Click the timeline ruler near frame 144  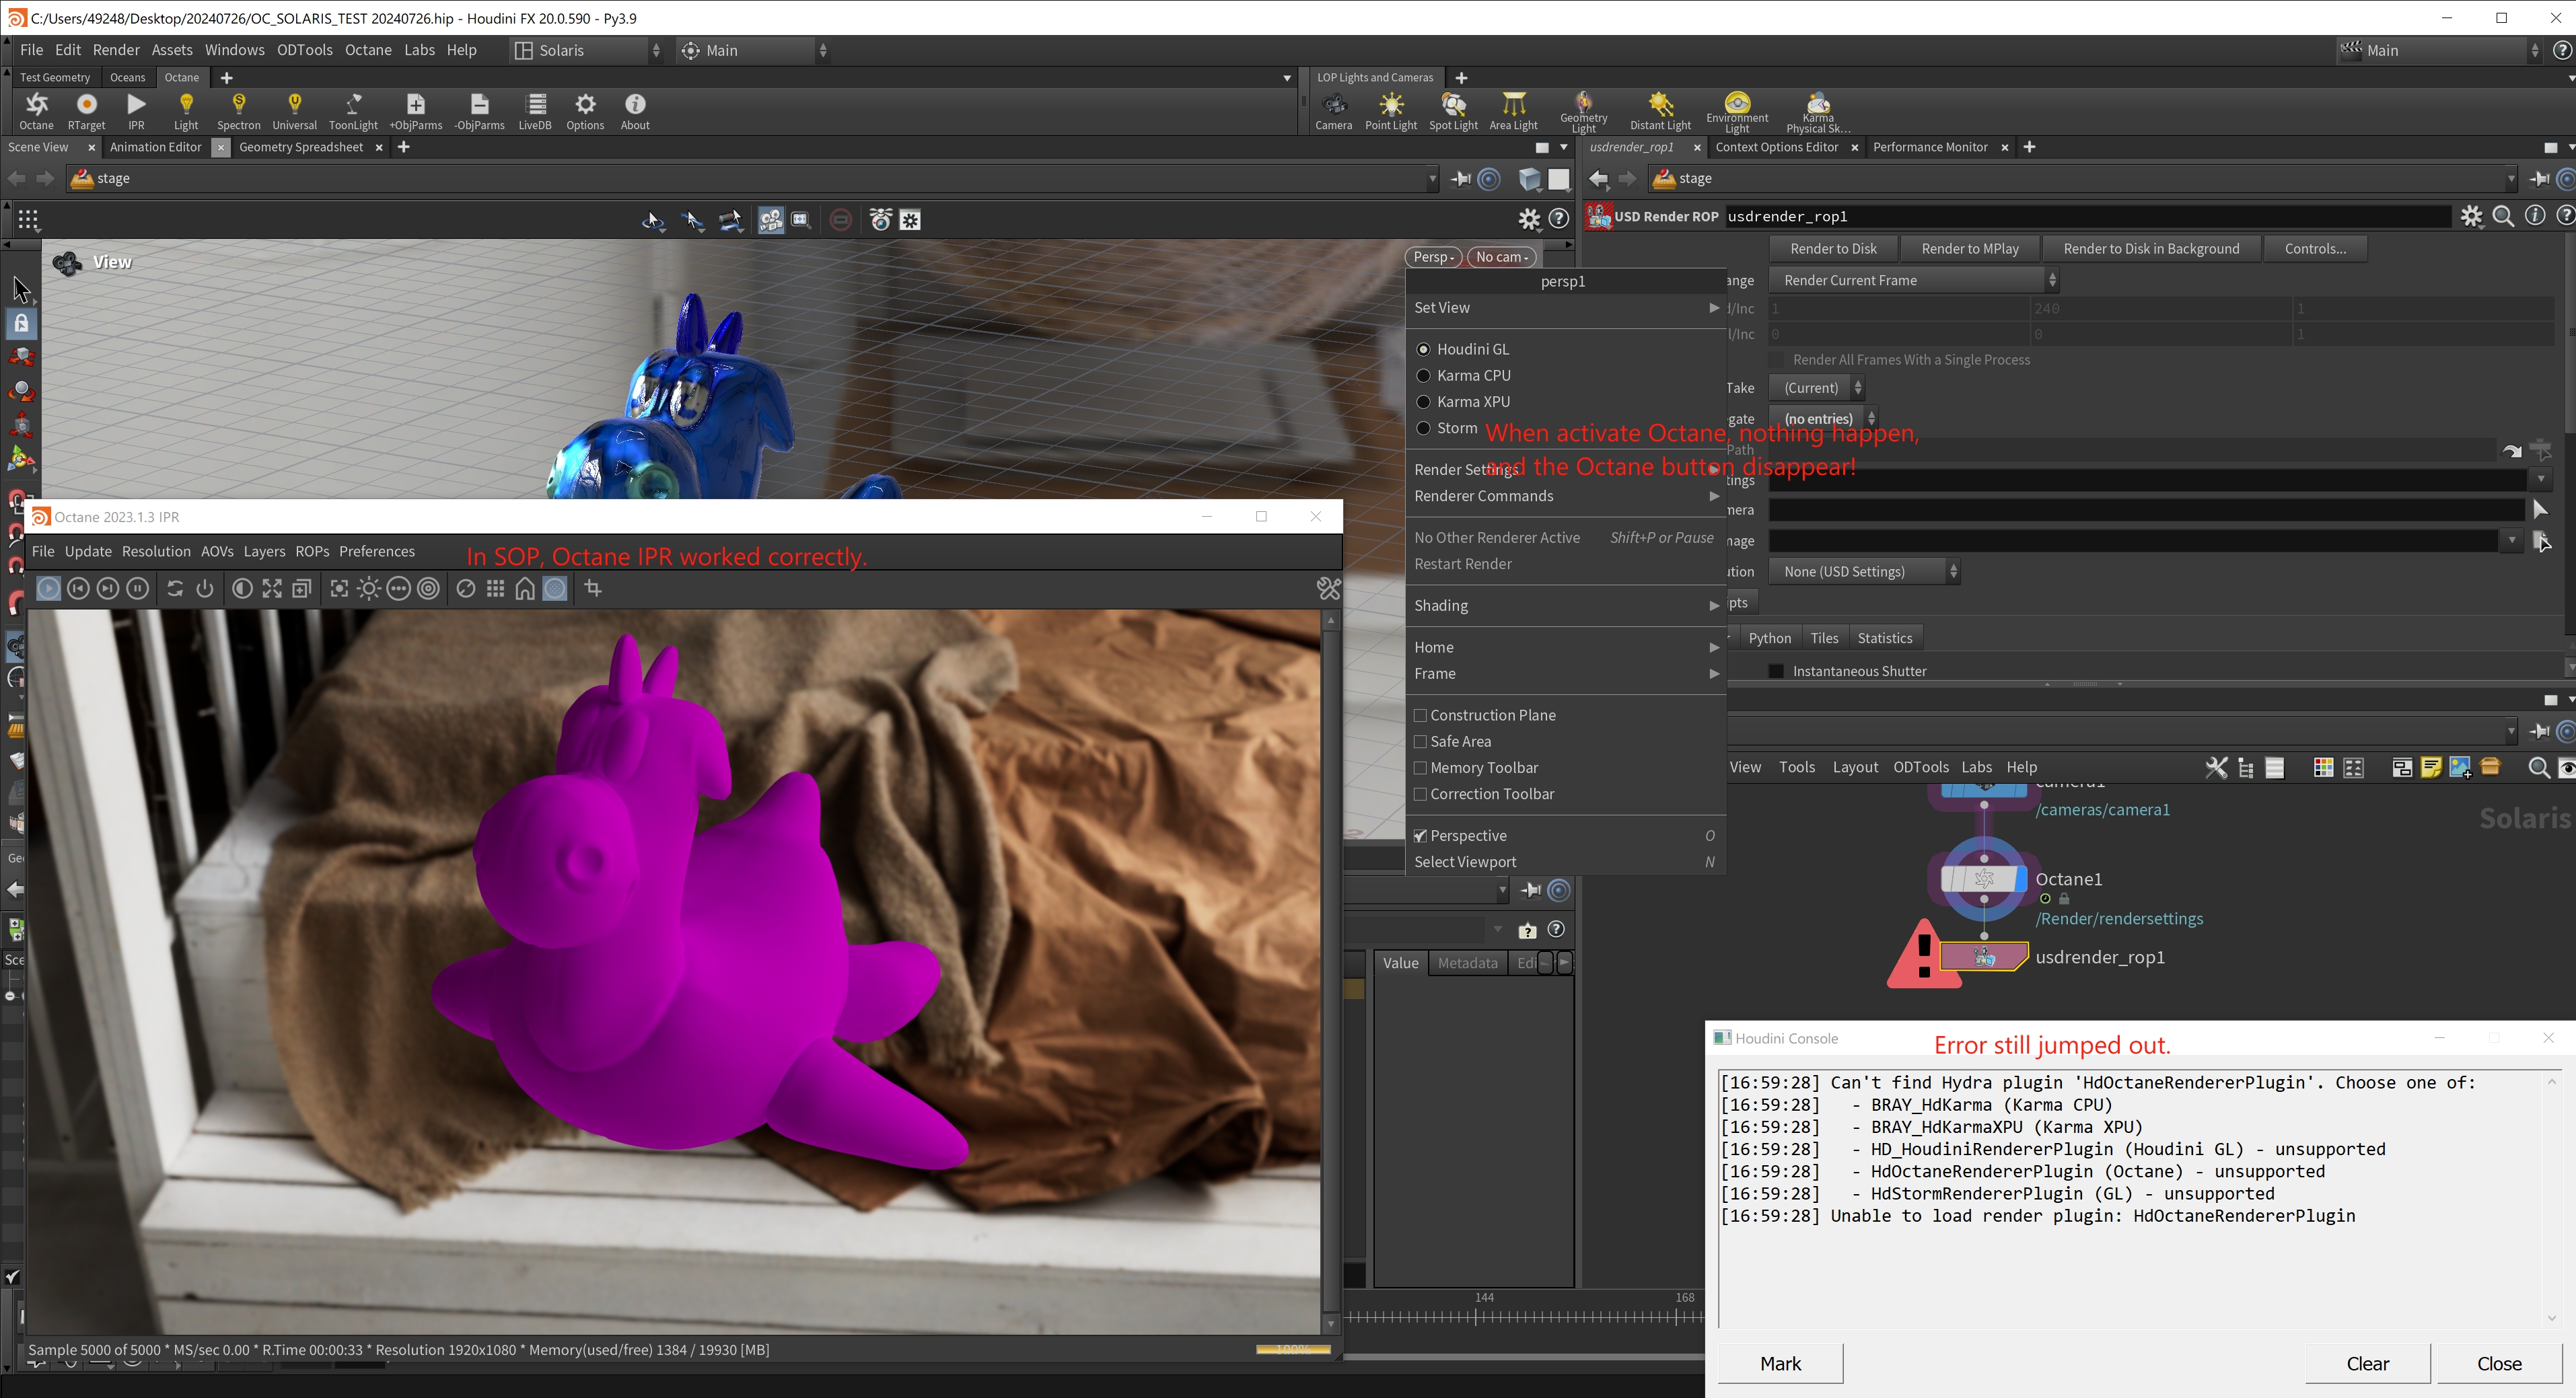[1477, 1316]
